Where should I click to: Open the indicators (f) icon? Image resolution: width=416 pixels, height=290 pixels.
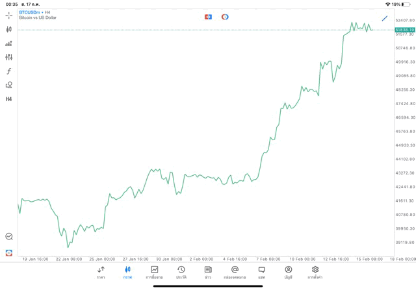(9, 71)
